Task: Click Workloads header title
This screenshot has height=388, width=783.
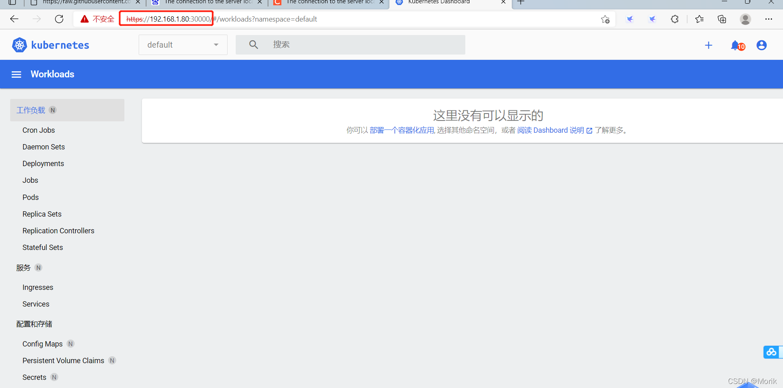Action: click(53, 74)
